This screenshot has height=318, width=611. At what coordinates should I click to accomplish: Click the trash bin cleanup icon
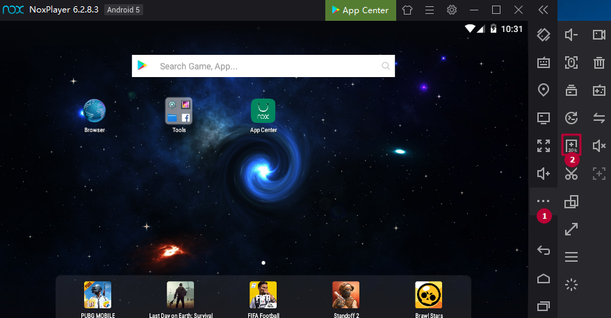coord(599,62)
